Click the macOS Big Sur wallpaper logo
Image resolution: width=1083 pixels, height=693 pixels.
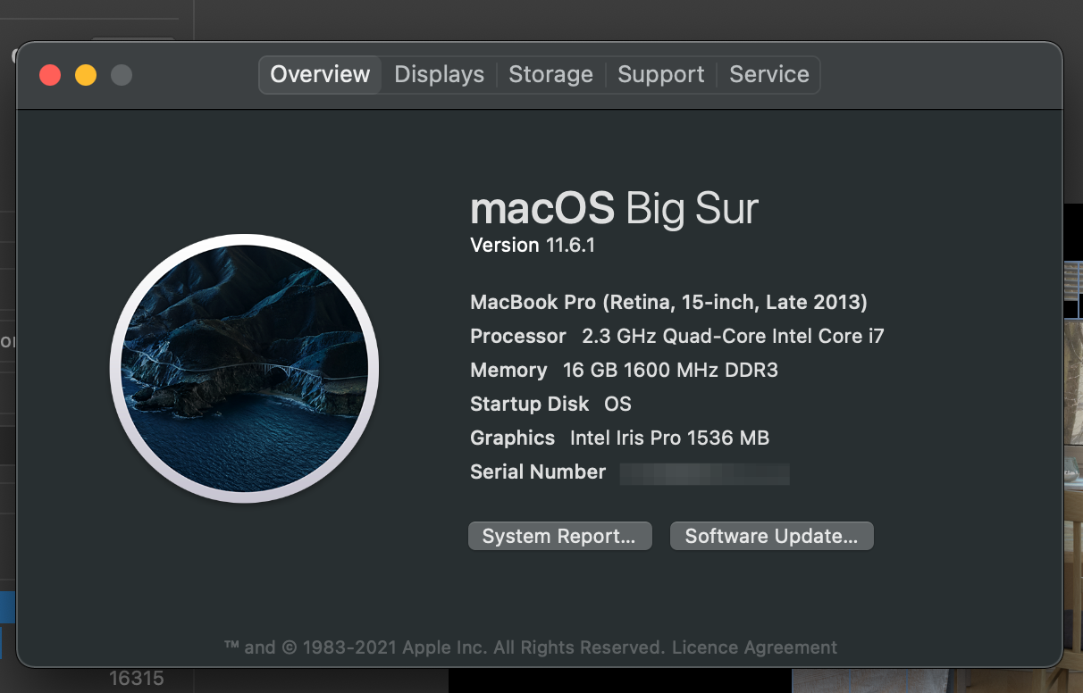coord(244,368)
